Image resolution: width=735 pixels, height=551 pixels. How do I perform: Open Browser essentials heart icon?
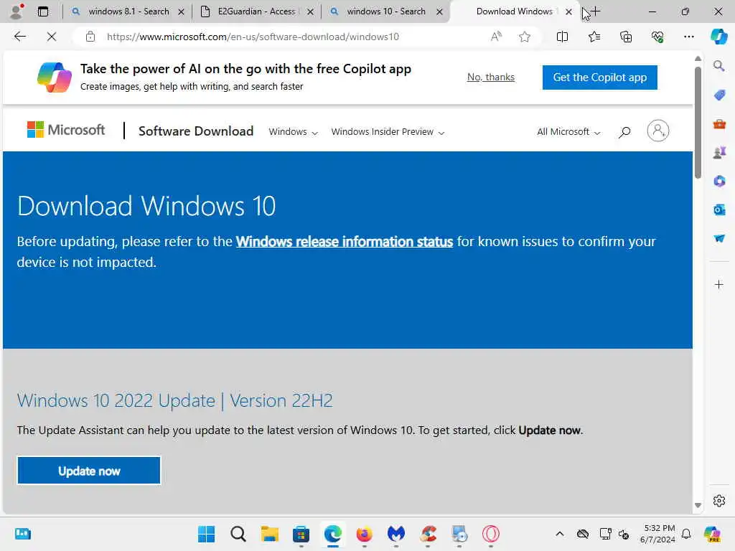tap(657, 37)
